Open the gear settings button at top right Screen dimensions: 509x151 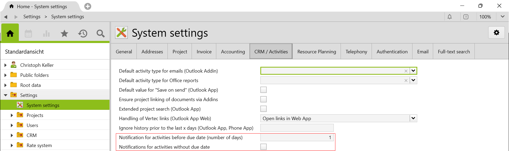[x=496, y=33]
